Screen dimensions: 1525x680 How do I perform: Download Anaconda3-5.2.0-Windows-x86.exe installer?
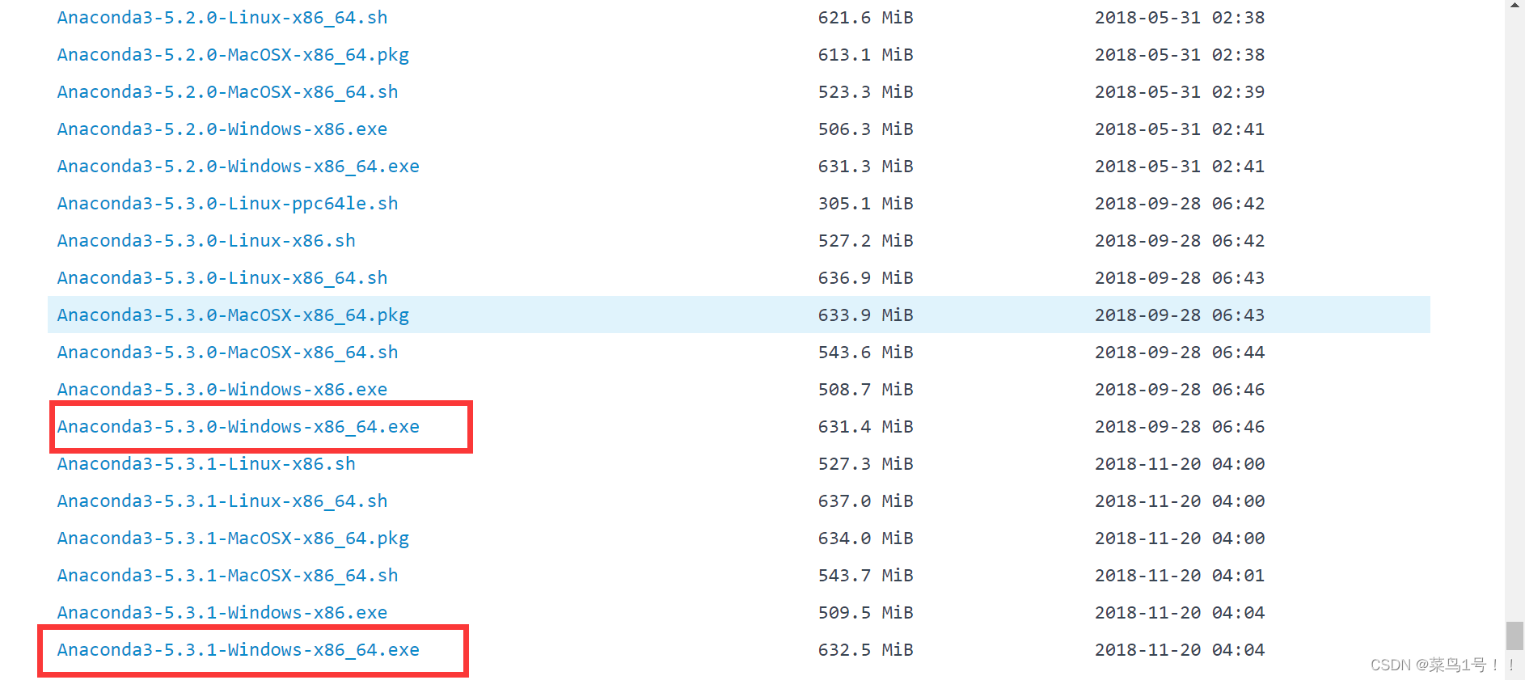coord(222,129)
